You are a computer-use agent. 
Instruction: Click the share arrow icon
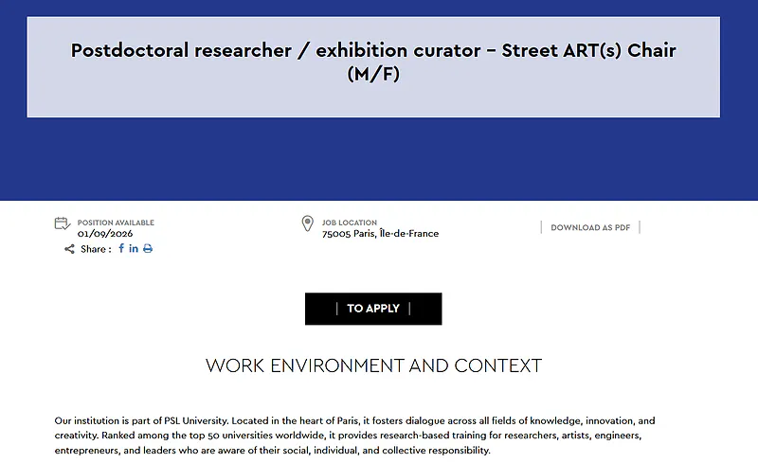coord(69,249)
